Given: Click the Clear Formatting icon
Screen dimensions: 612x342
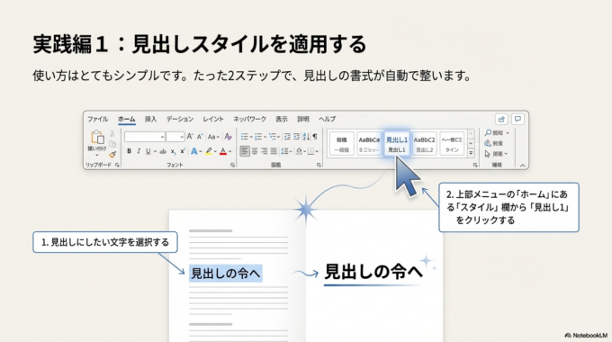Looking at the screenshot, I should (229, 137).
